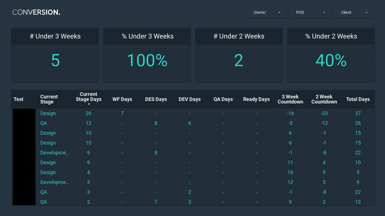The height and width of the screenshot is (216, 385).
Task: Click the DEV Days column header
Action: pos(189,99)
